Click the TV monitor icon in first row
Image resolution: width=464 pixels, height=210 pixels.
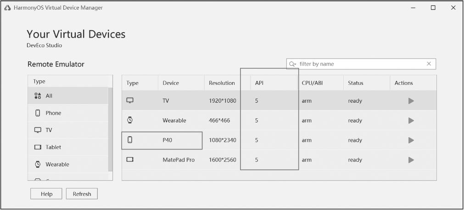130,100
